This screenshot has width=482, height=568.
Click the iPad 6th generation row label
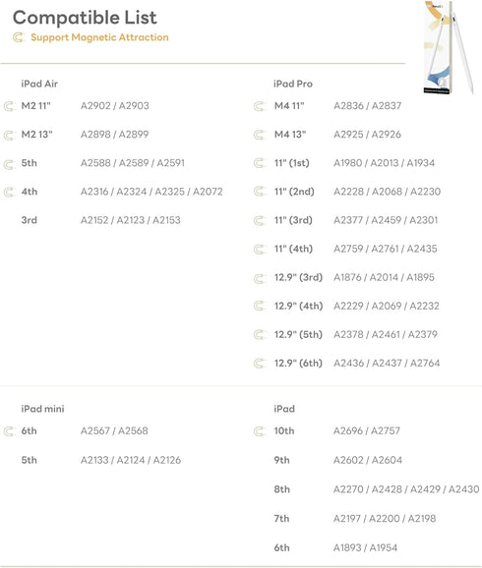coord(281,547)
